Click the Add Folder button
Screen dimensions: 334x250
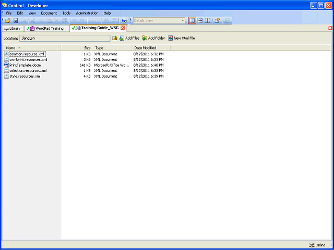click(153, 38)
